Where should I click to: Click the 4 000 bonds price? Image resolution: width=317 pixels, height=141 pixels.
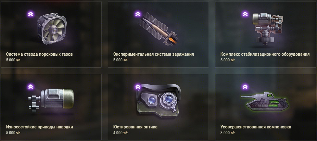(x=120, y=133)
